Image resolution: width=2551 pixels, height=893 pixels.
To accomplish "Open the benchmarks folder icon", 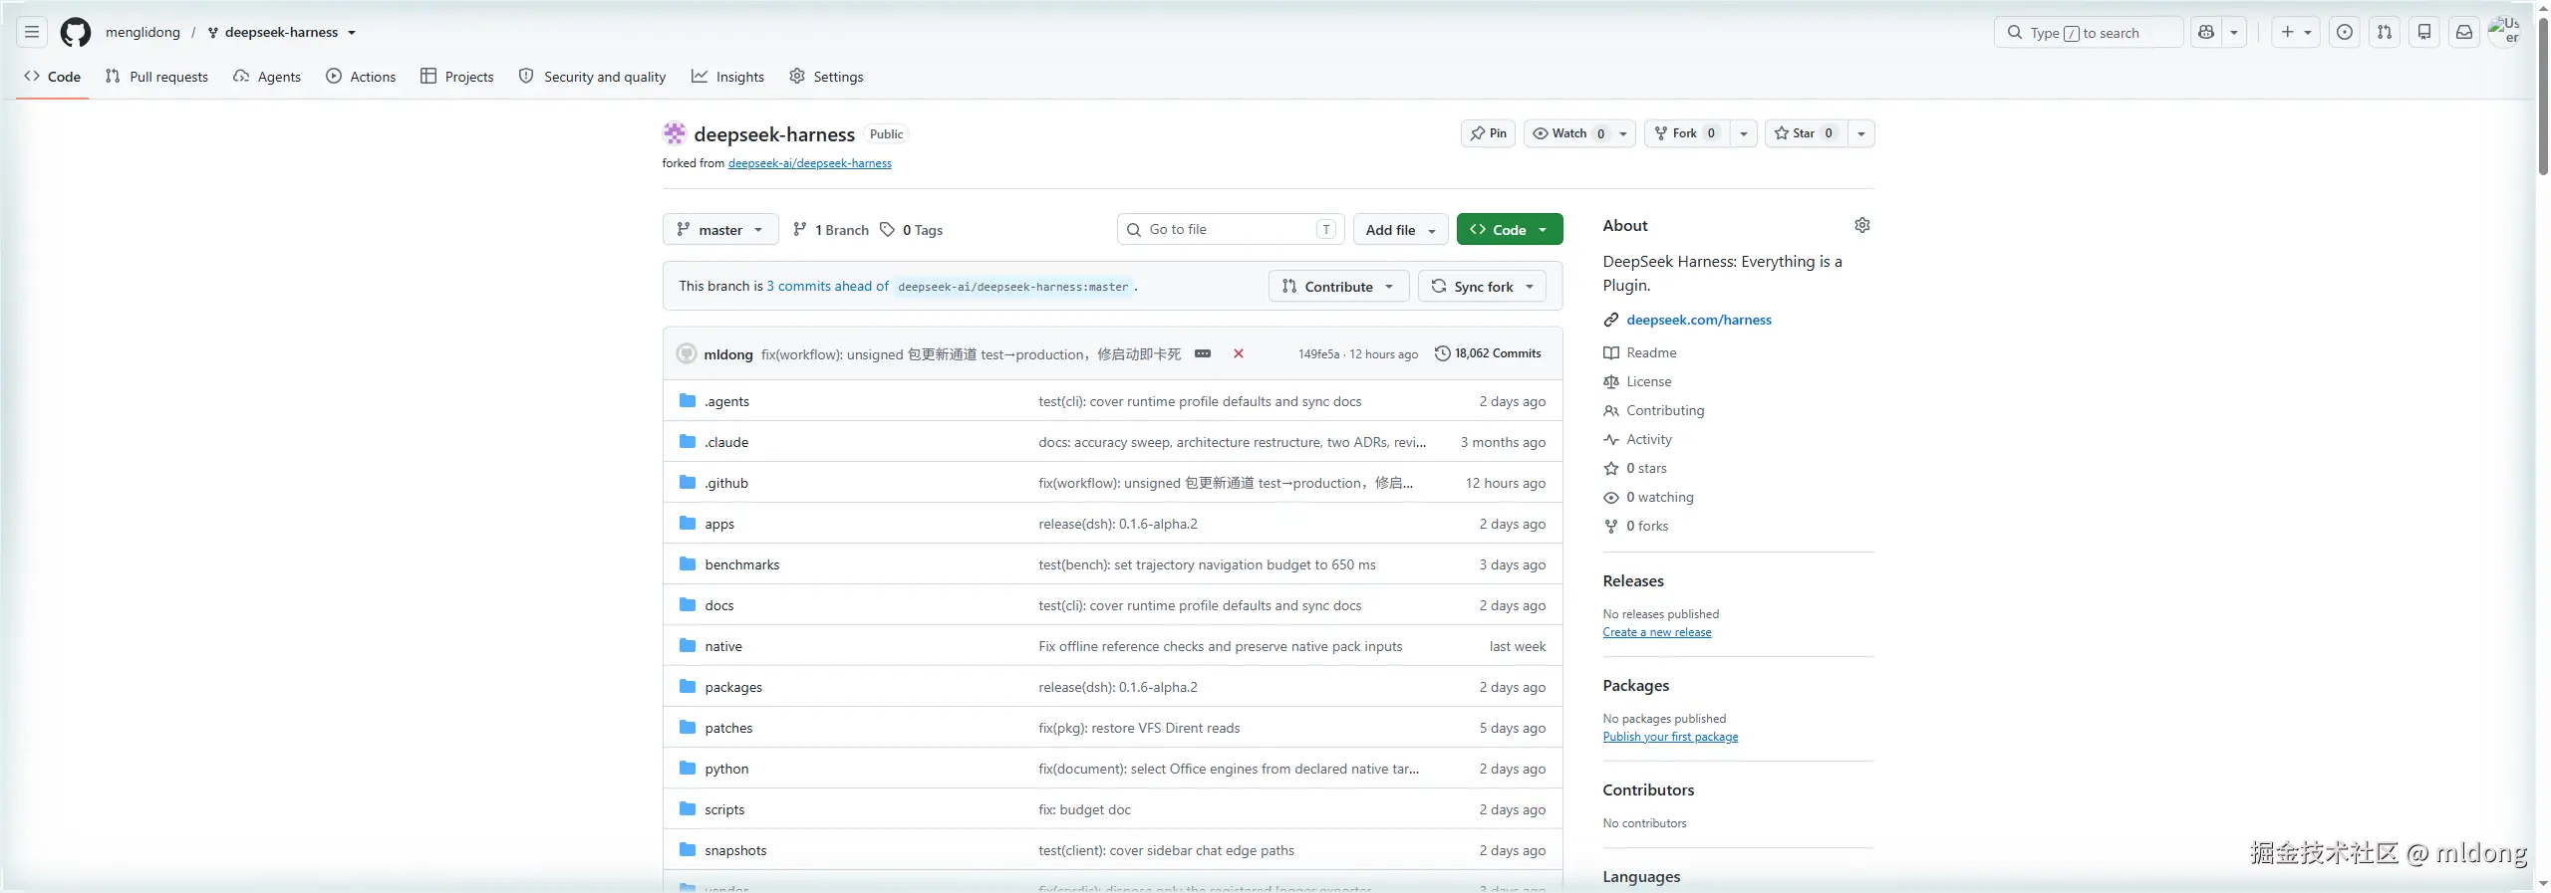I will [x=688, y=564].
